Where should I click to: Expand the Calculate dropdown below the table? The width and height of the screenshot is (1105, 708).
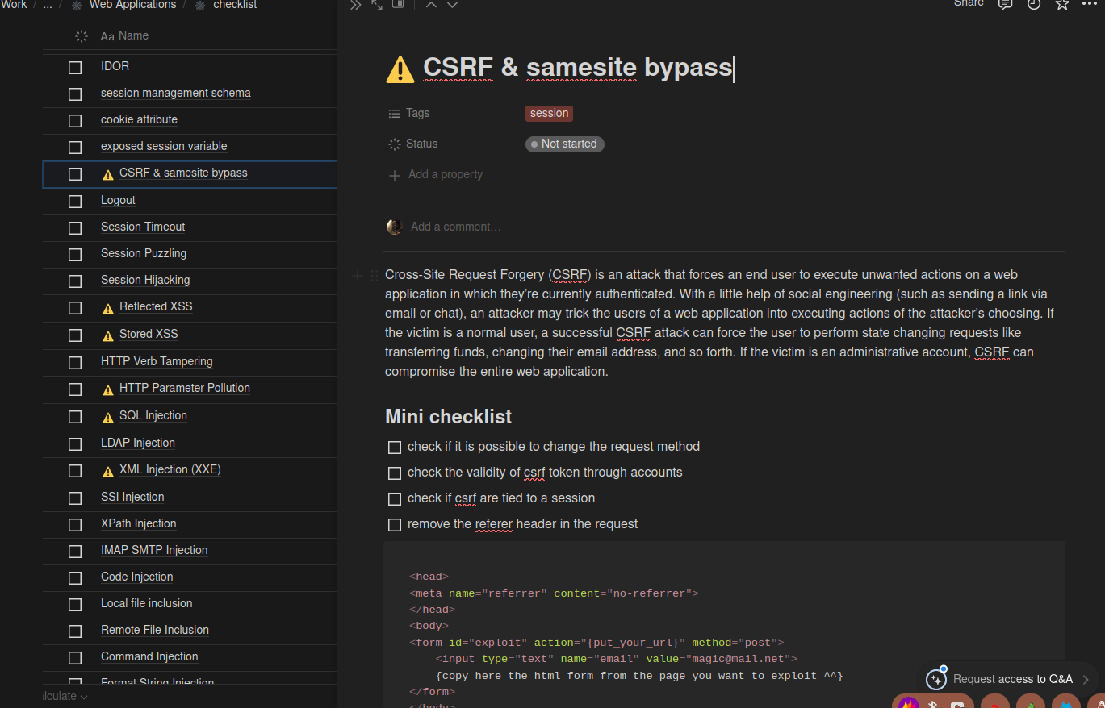66,696
